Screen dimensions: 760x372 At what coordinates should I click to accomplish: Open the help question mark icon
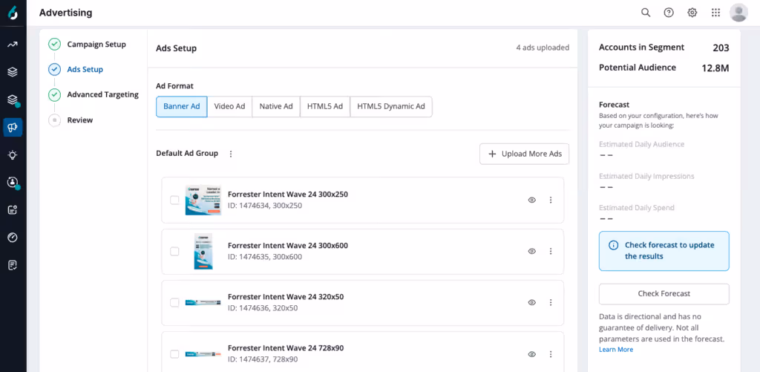pyautogui.click(x=669, y=13)
